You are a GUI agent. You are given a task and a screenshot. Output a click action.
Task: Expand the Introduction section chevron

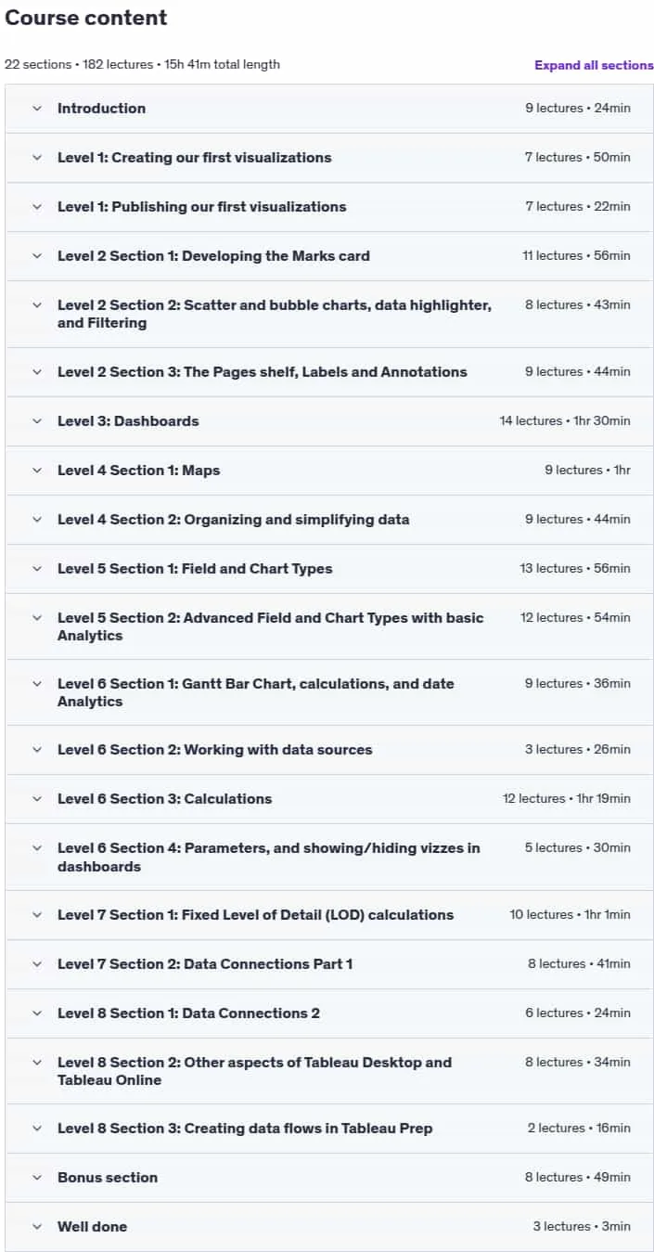coord(37,109)
